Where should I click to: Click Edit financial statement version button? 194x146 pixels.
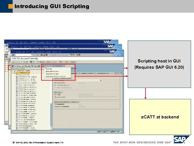click(47, 62)
